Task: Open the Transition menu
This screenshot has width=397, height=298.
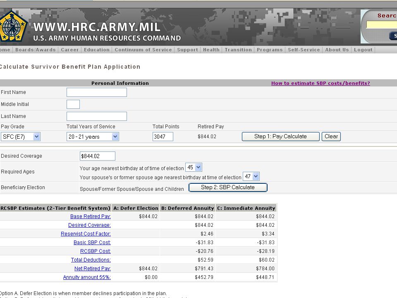Action: [x=238, y=50]
